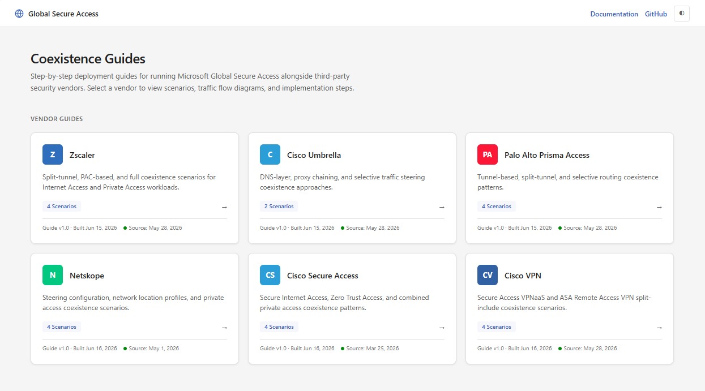Click Cisco VPN's 'Source: May 28, 2026' text
The width and height of the screenshot is (705, 391).
click(x=591, y=349)
